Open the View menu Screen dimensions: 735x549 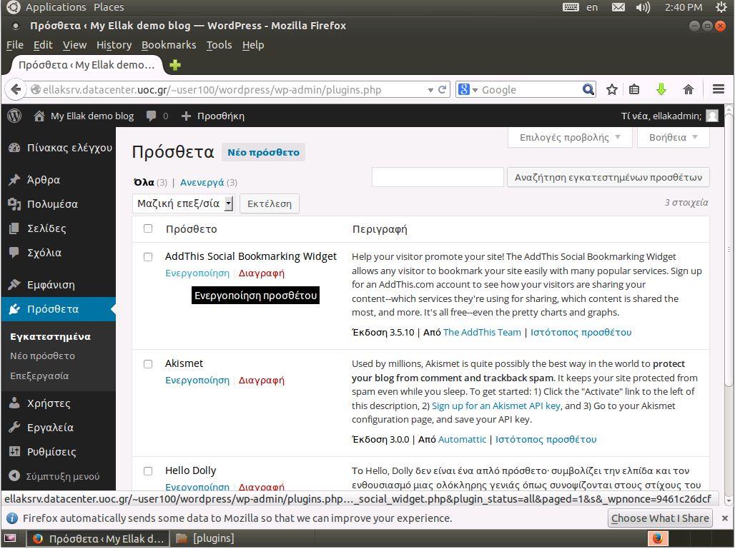[74, 45]
